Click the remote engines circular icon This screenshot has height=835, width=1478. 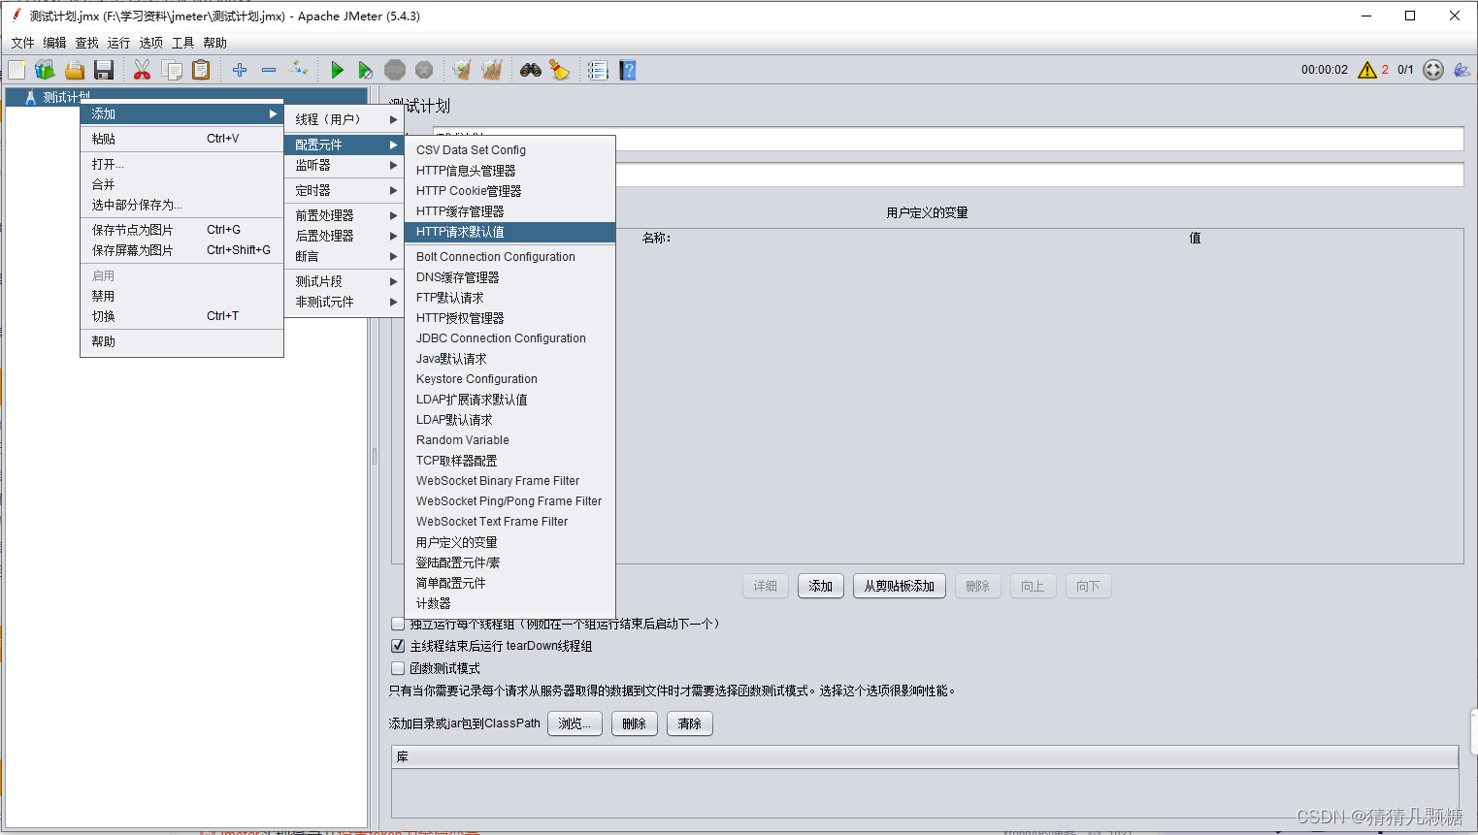[x=1433, y=70]
